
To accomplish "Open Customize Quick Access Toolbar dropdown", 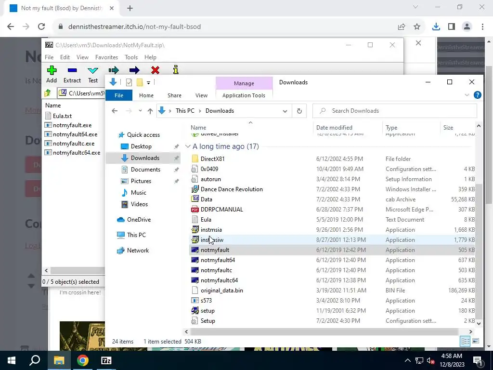I will pos(148,83).
